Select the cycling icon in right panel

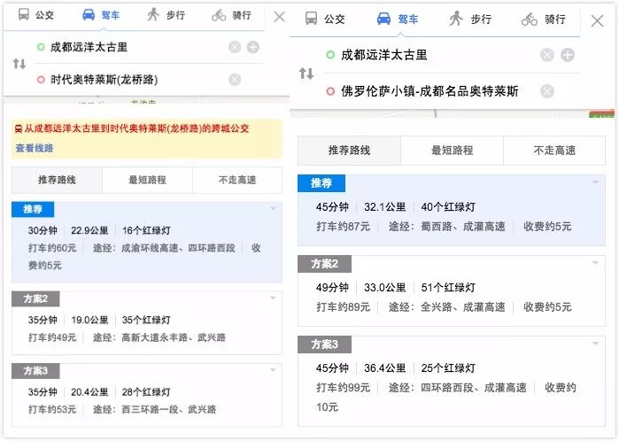pyautogui.click(x=530, y=19)
